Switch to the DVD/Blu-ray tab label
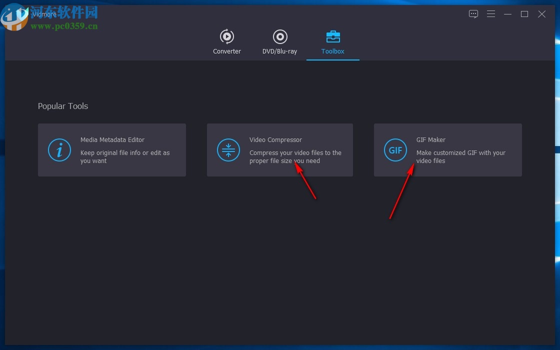This screenshot has width=560, height=350. pos(279,51)
